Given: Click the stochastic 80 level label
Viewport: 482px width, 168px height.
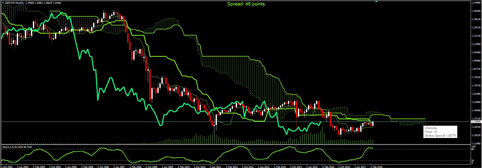Looking at the screenshot, I should tap(473, 149).
